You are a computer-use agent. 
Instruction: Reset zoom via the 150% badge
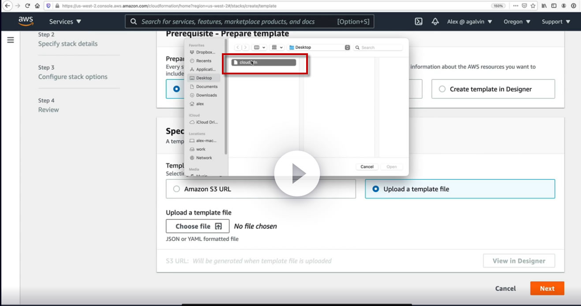click(498, 6)
